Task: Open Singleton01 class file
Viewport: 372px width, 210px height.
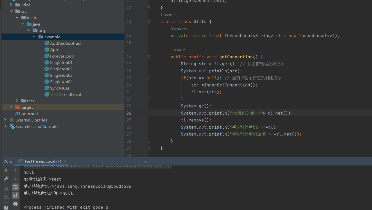Action: [61, 62]
